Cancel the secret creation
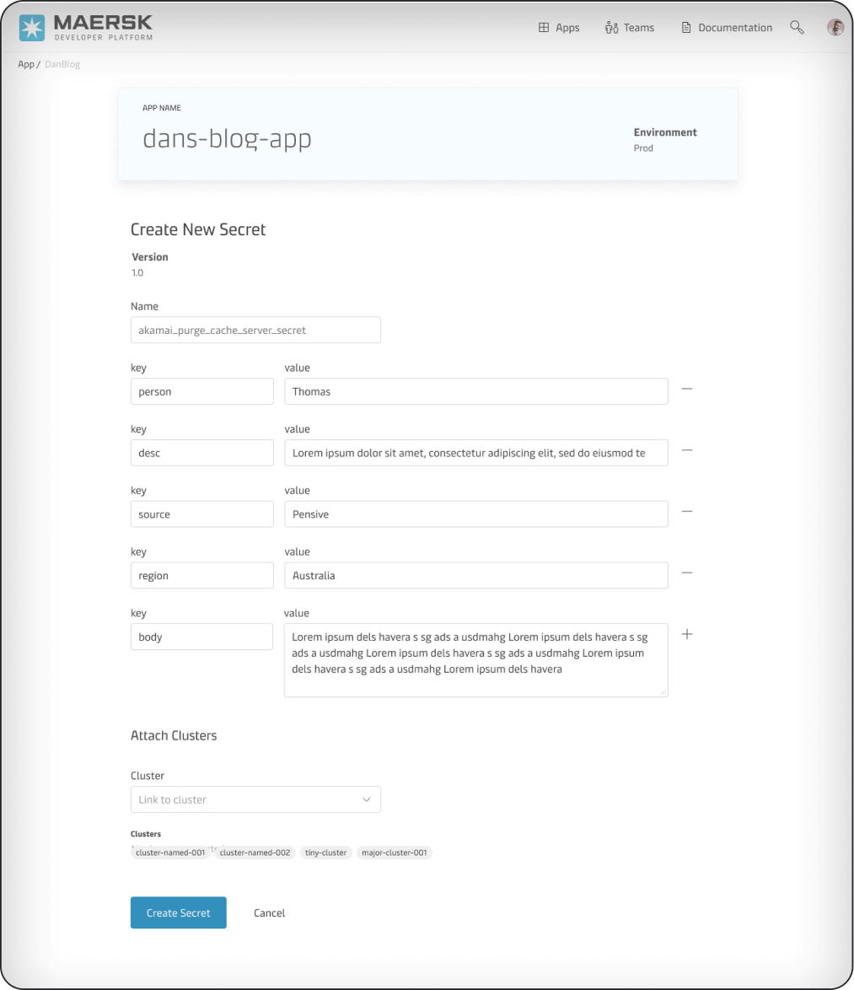The width and height of the screenshot is (854, 990). coord(269,912)
